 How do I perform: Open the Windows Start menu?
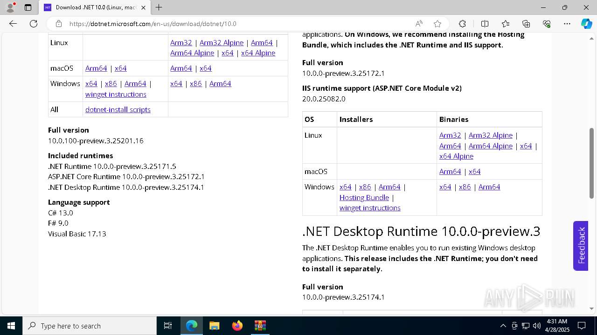point(11,326)
